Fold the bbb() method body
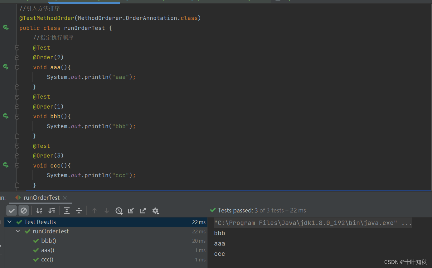 [17, 116]
